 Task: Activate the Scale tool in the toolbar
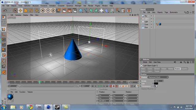coord(26,11)
